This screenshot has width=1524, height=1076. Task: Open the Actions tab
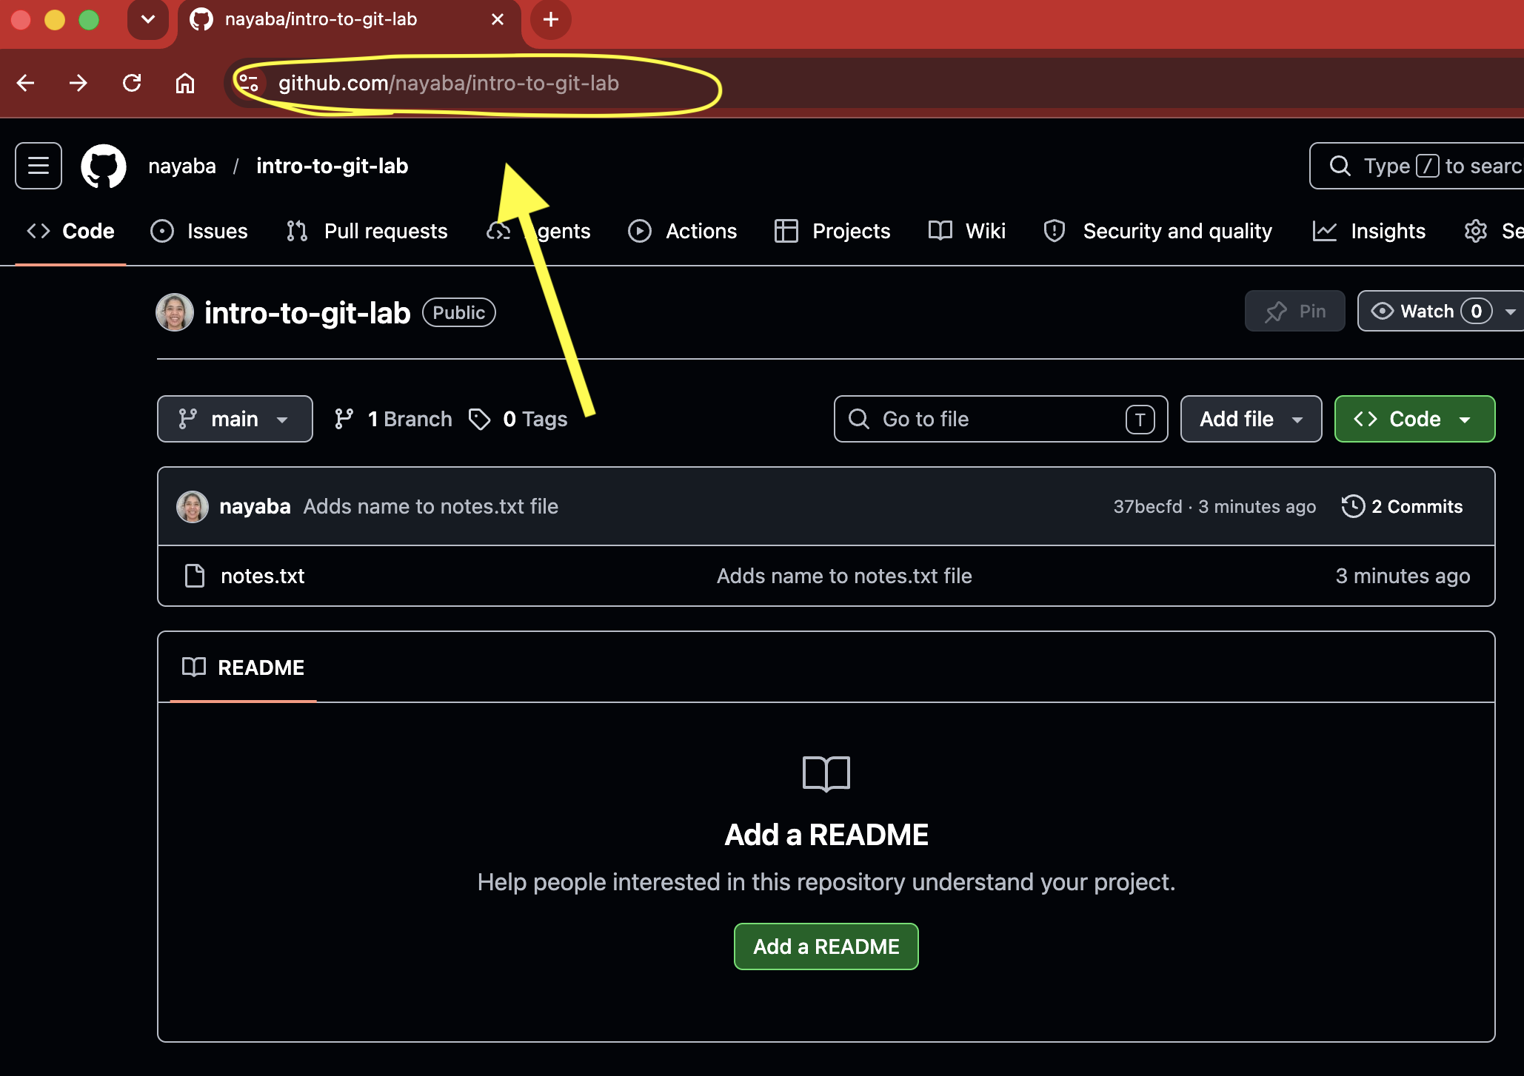click(x=683, y=231)
